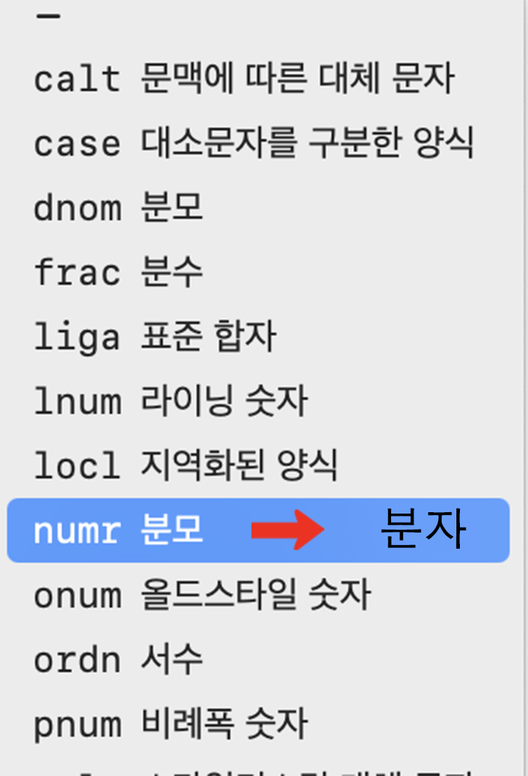Select the calt contextual alternates feature
The height and width of the screenshot is (776, 528).
[x=258, y=78]
